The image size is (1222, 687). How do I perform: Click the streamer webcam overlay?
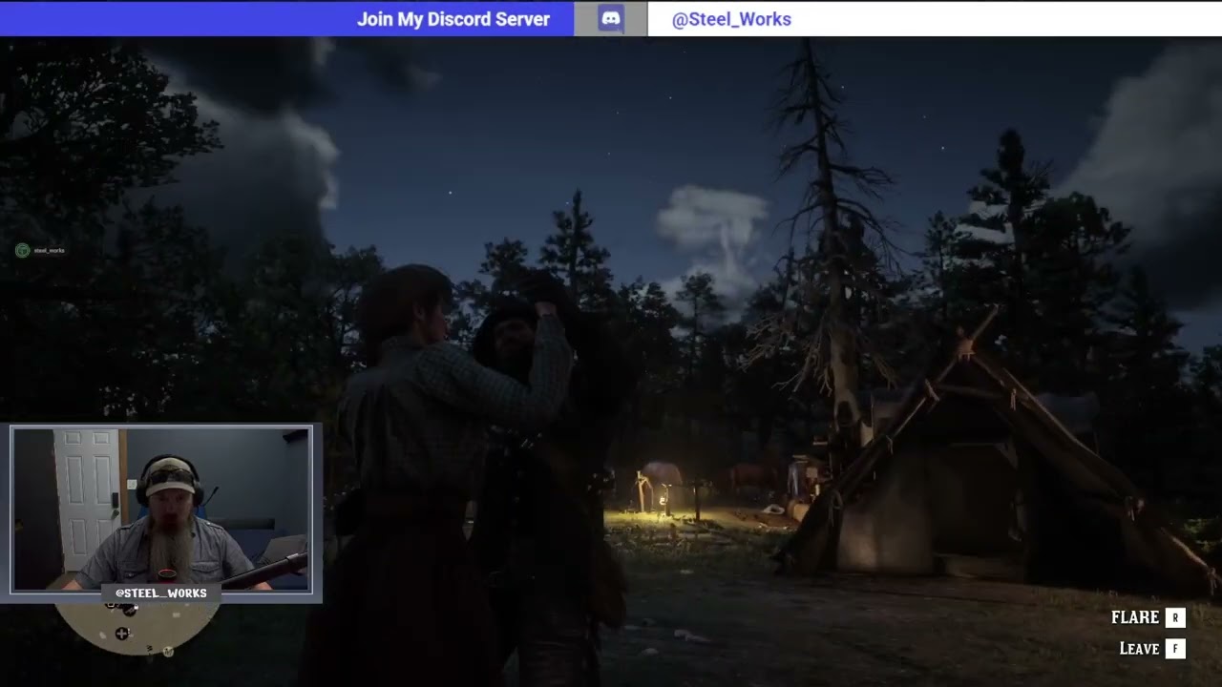[161, 510]
